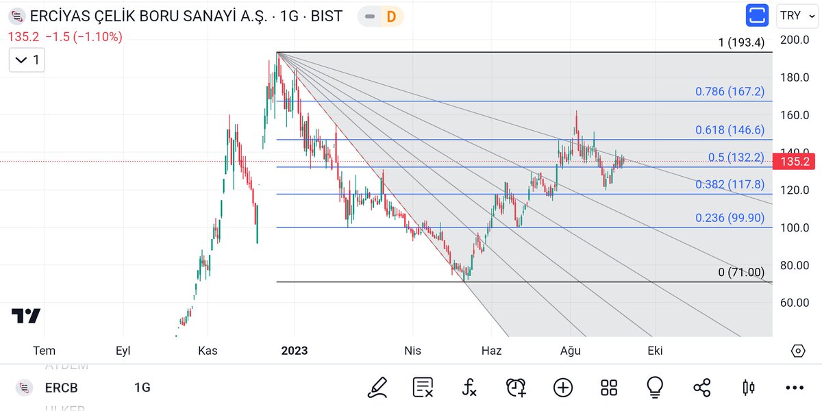Change the 1G interval in bottom bar
This screenshot has width=822, height=411.
pos(142,388)
